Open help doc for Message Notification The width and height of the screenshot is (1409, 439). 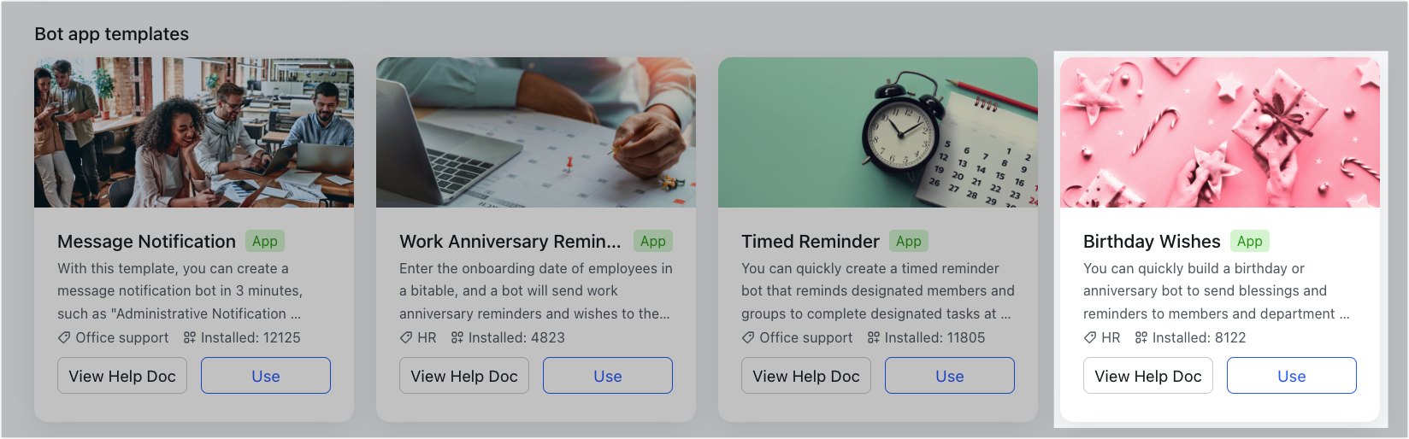(122, 376)
